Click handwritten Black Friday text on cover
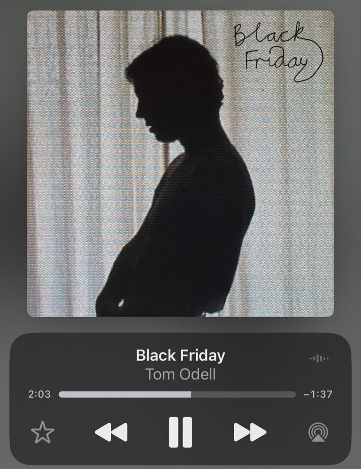The width and height of the screenshot is (361, 469). pyautogui.click(x=277, y=51)
